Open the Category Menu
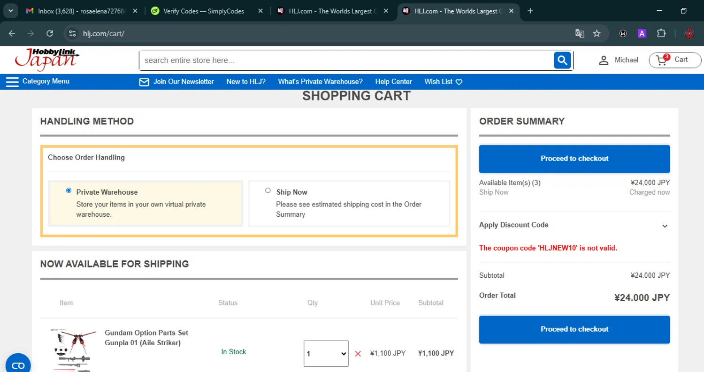The width and height of the screenshot is (704, 372). (x=46, y=81)
